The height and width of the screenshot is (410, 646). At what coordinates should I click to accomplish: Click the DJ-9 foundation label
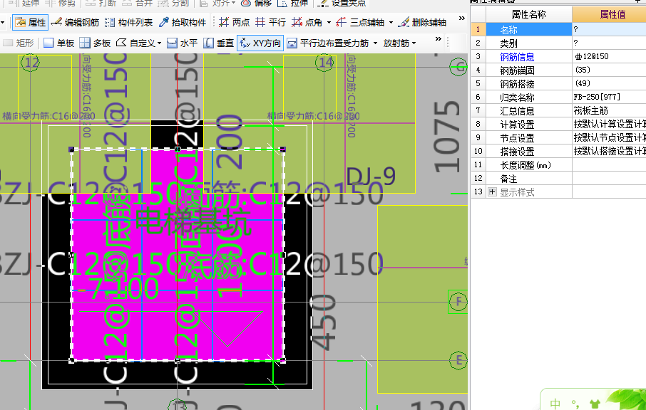[371, 177]
